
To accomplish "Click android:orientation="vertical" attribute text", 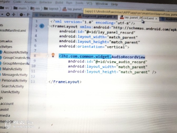I will tap(94, 47).
